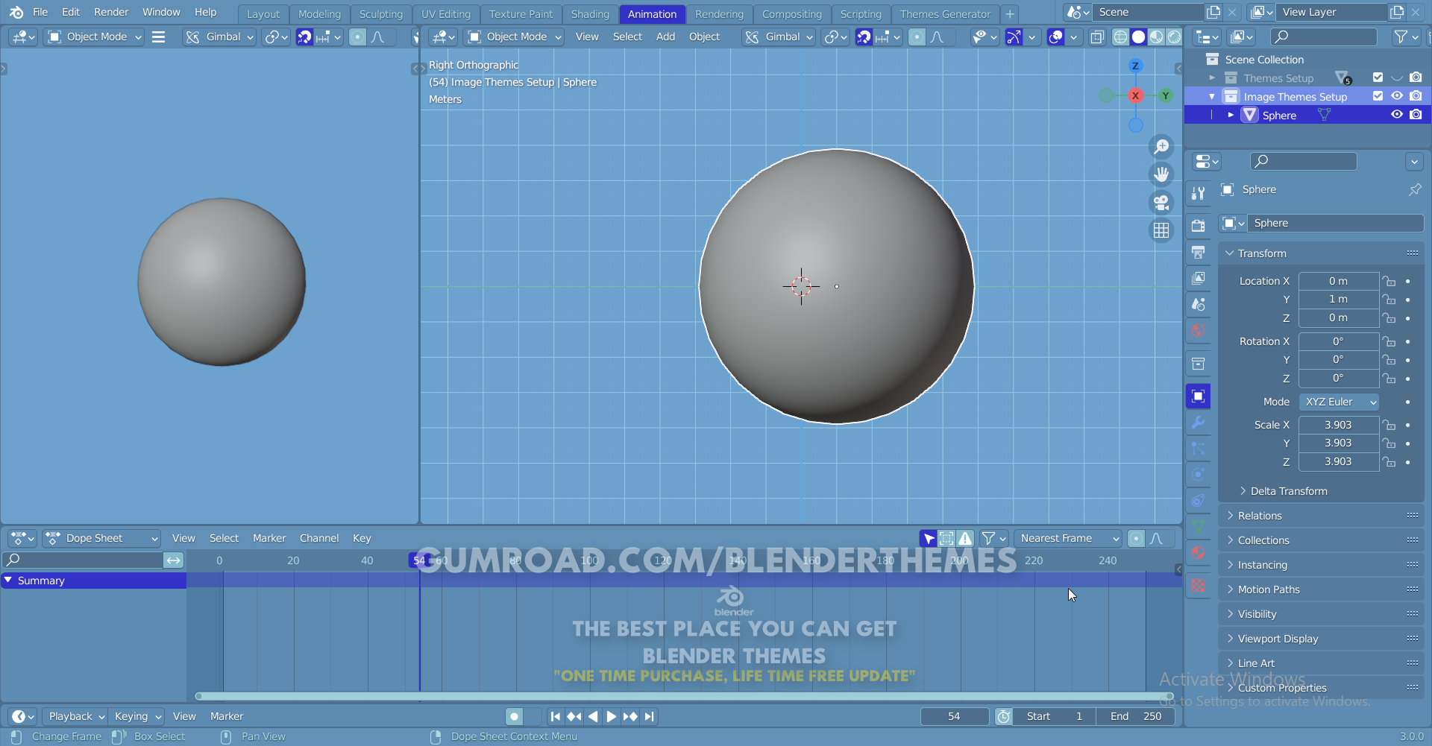The image size is (1432, 746).
Task: Toggle X-ray mode in the viewport header
Action: (x=1097, y=37)
